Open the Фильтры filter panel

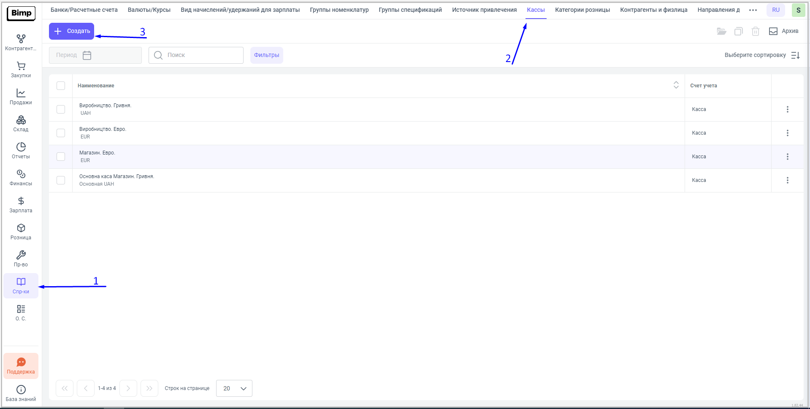pyautogui.click(x=266, y=55)
